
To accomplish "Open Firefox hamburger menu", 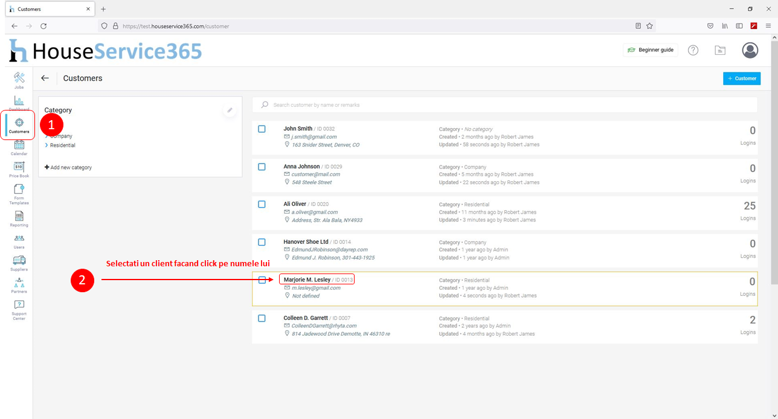I will point(768,26).
